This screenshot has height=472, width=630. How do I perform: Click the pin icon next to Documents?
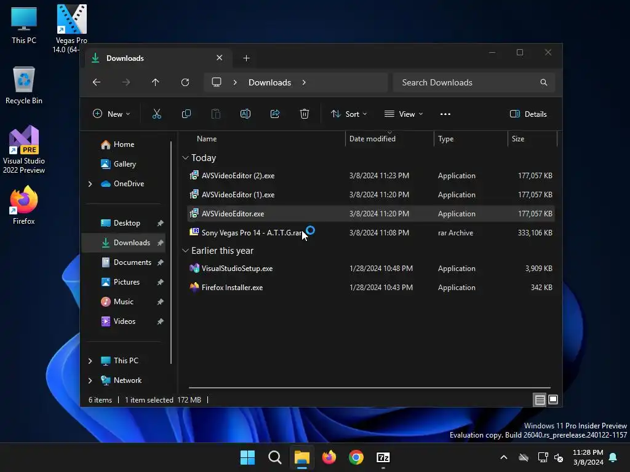pyautogui.click(x=161, y=262)
